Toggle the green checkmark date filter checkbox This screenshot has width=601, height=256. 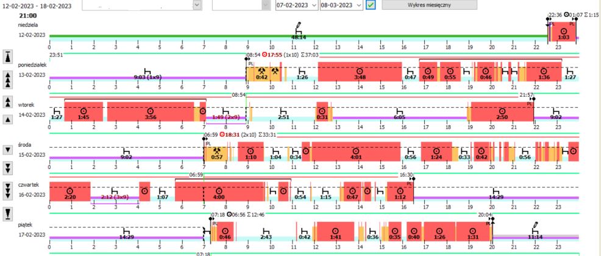pos(371,5)
